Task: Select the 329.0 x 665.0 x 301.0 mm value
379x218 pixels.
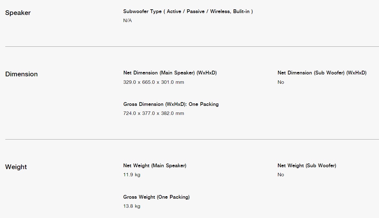Action: 154,82
